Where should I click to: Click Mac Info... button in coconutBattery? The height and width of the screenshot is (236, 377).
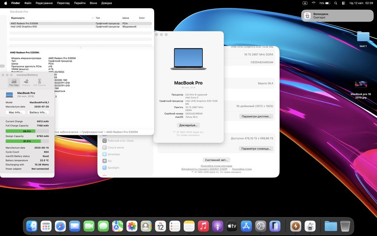[15, 113]
